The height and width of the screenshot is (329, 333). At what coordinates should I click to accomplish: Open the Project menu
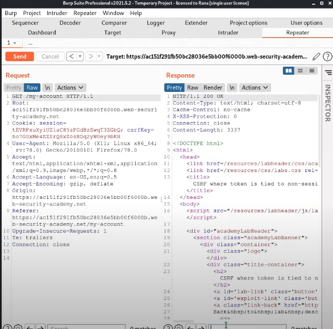[x=32, y=13]
